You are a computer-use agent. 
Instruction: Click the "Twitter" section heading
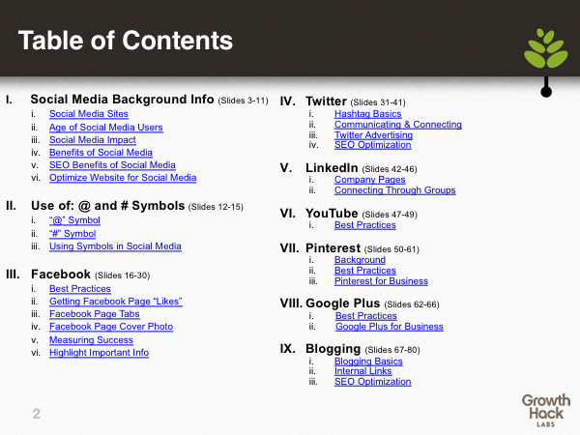click(x=326, y=101)
